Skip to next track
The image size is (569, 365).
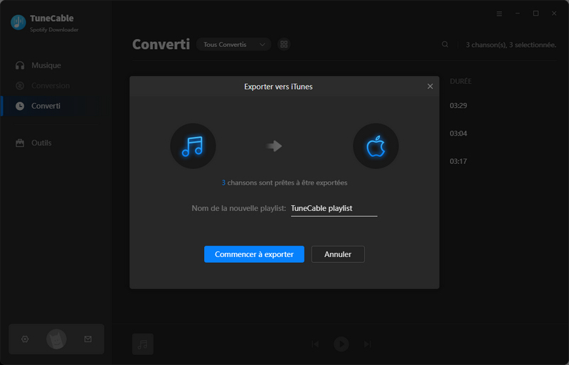[x=367, y=344]
